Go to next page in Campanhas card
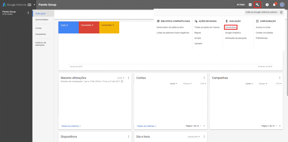 pos(280,126)
